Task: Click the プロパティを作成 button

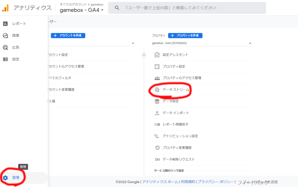Action: point(185,36)
